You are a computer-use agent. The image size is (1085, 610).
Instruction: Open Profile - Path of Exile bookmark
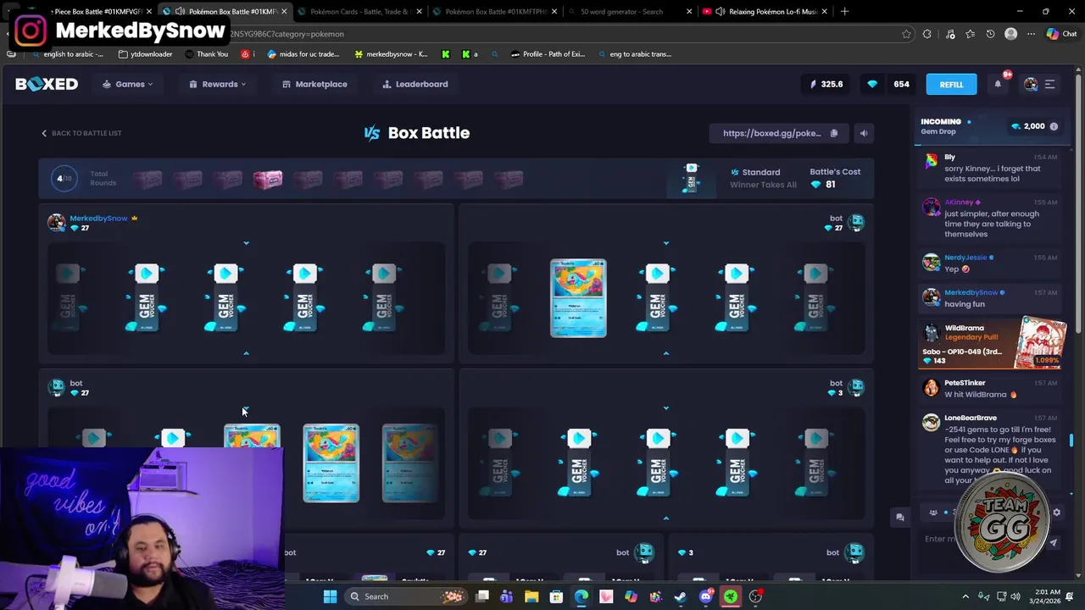(548, 54)
